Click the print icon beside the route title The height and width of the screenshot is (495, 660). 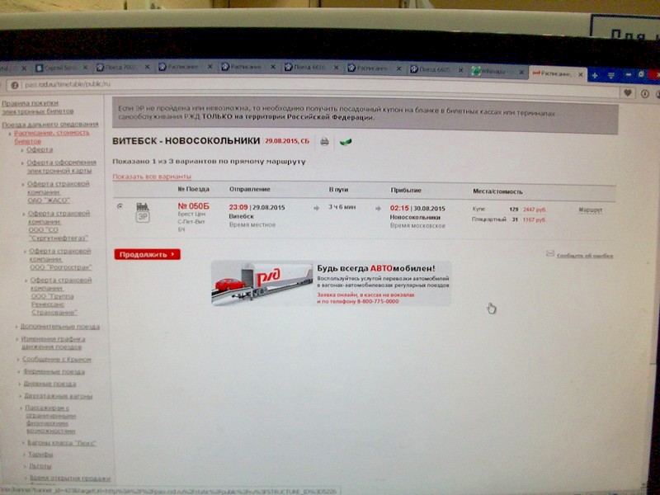point(324,142)
